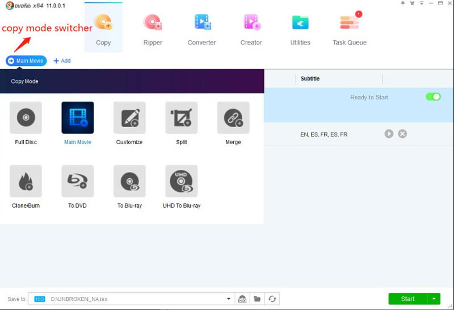454x310 pixels.
Task: Browse output folder with folder icon
Action: pos(257,299)
